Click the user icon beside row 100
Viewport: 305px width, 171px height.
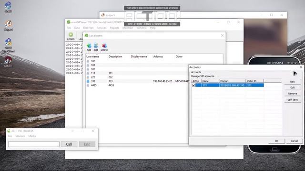pyautogui.click(x=88, y=61)
